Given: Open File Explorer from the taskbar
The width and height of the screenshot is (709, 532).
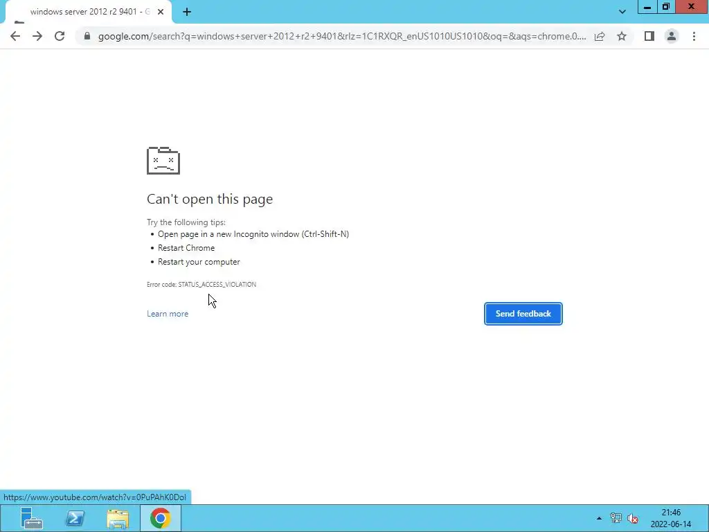Looking at the screenshot, I should point(118,518).
